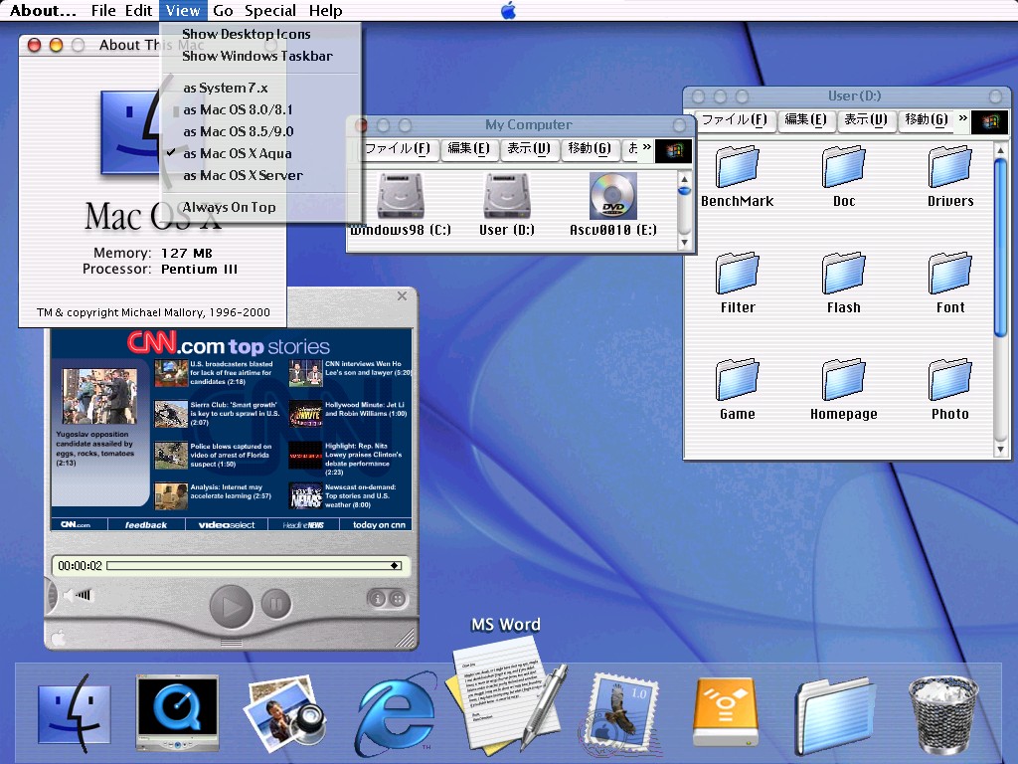Select the User (D:) drive icon
The width and height of the screenshot is (1018, 764).
coord(506,197)
